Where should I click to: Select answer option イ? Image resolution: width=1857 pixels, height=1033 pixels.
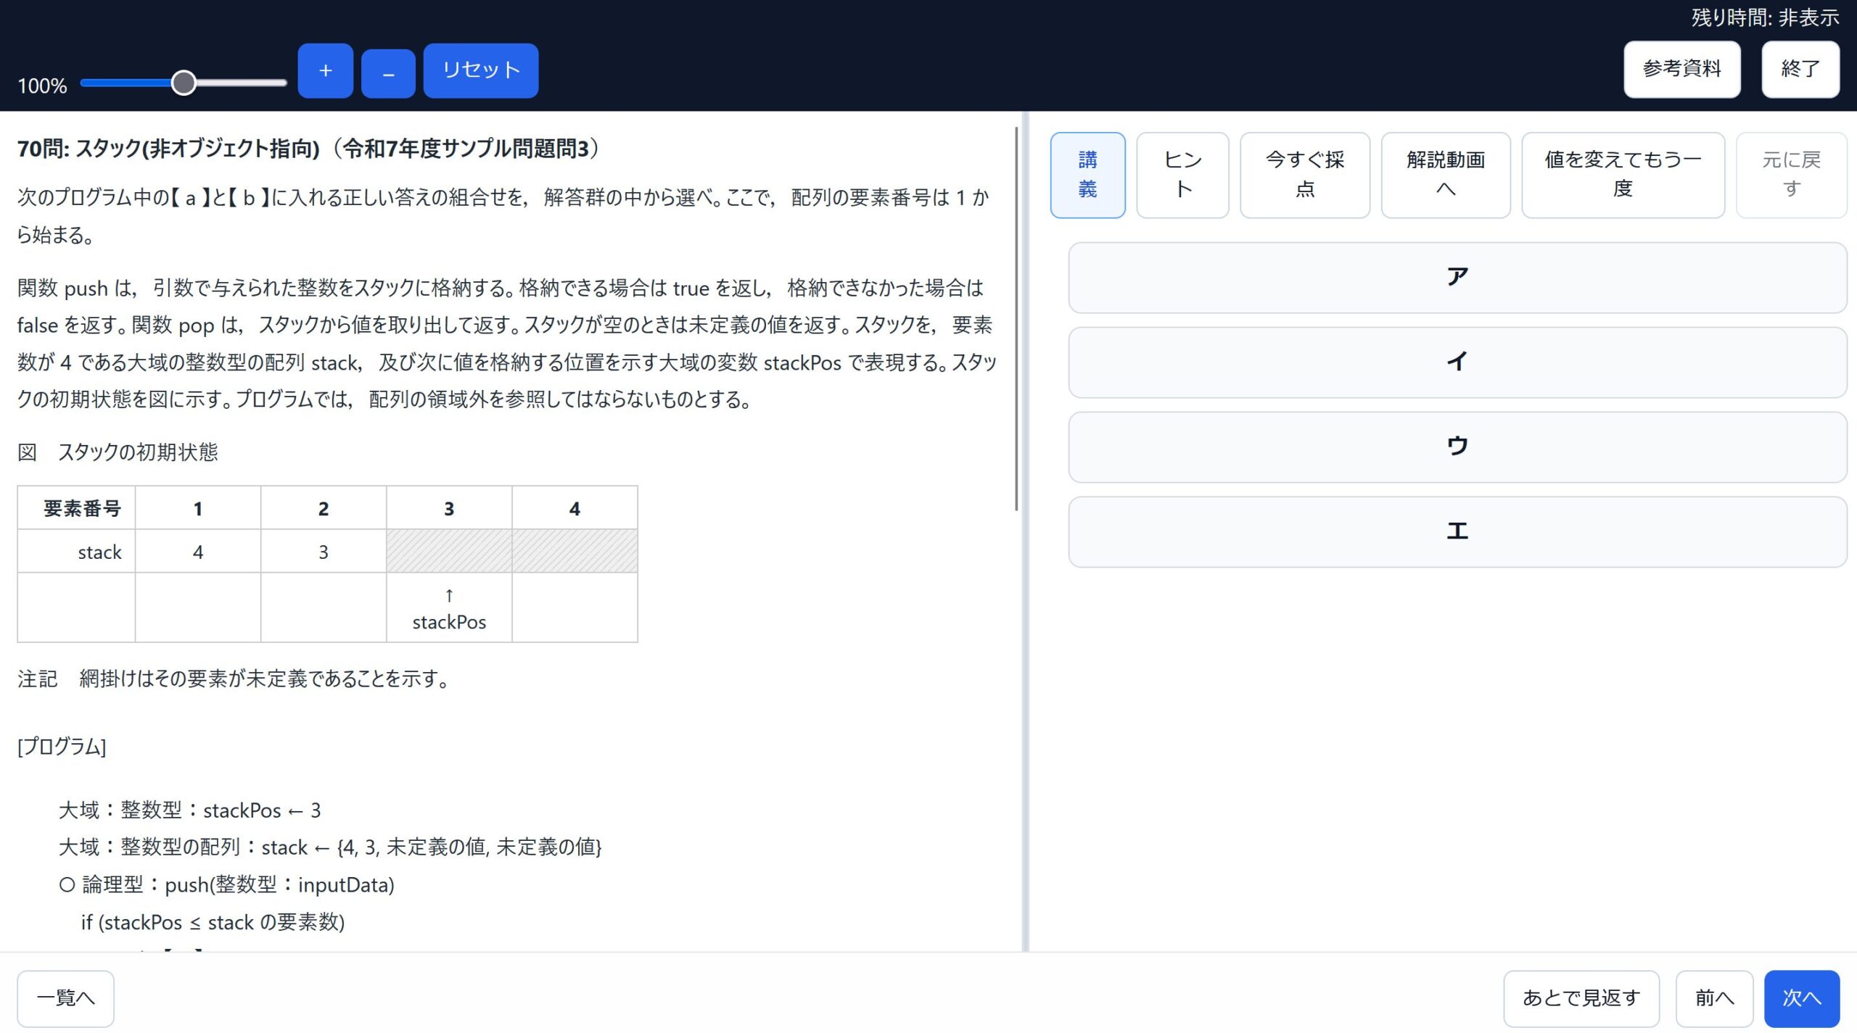point(1457,362)
